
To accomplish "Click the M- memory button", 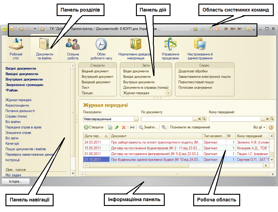I will [x=240, y=29].
